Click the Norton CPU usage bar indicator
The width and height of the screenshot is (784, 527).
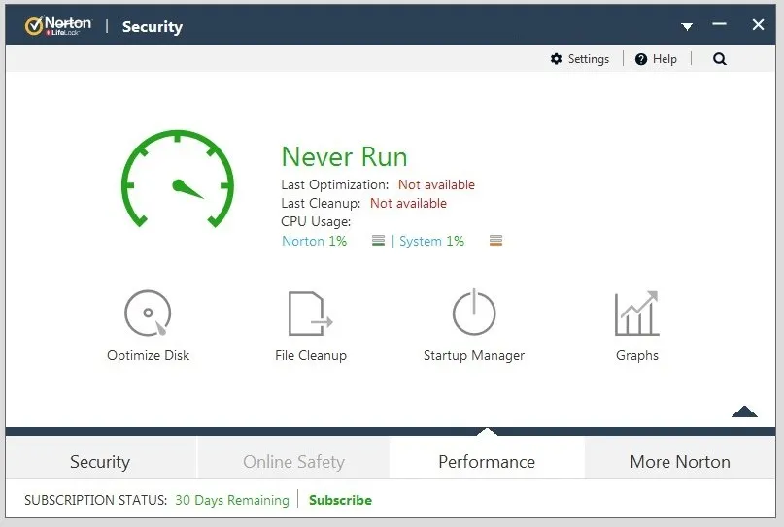tap(379, 241)
